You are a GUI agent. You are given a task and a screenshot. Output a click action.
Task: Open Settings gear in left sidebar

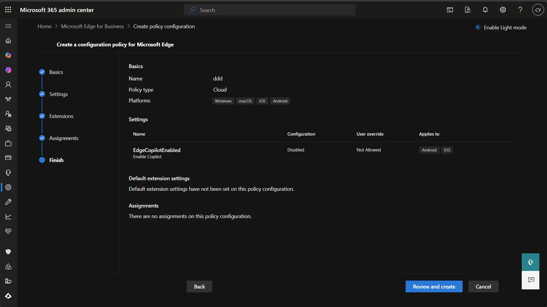(x=8, y=187)
